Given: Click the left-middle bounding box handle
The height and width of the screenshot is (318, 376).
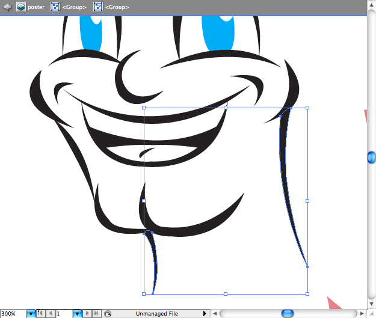Looking at the screenshot, I should pos(144,201).
